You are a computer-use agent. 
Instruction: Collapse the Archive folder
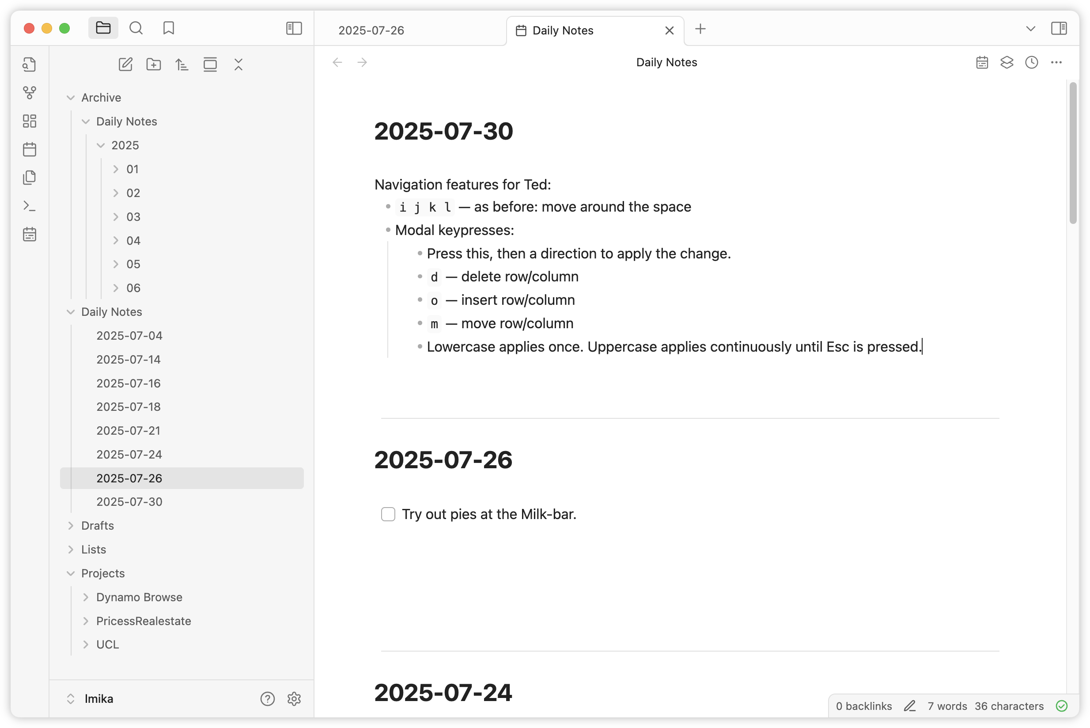click(x=71, y=98)
